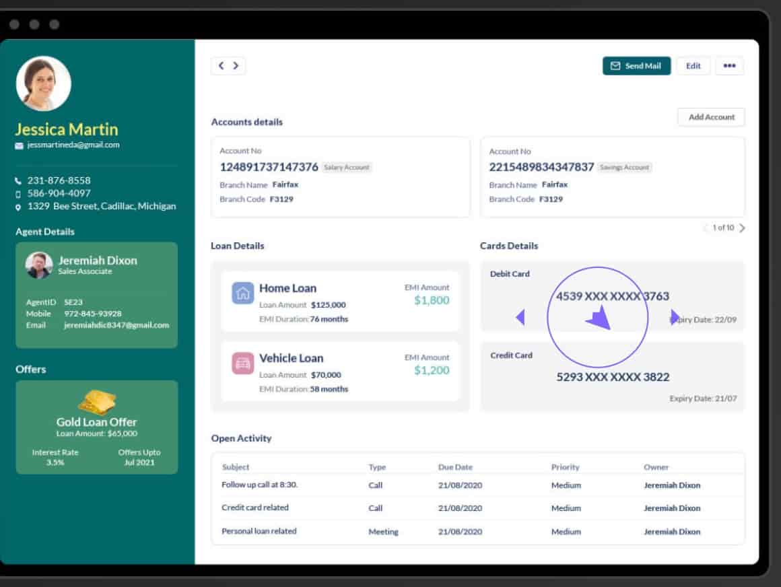Sort Open Activity by Subject column
The image size is (781, 587).
pos(236,467)
